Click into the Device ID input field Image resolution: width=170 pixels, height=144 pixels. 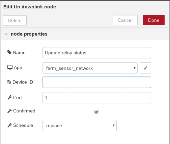point(97,82)
